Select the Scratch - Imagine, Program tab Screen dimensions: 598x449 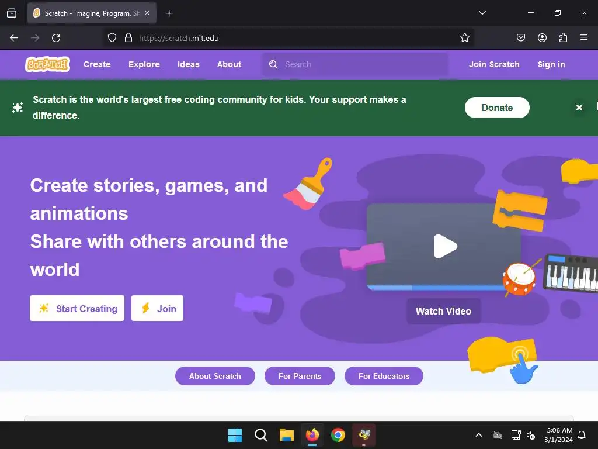pyautogui.click(x=92, y=13)
